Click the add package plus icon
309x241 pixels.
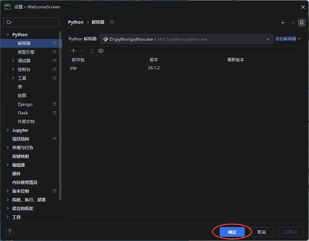point(73,51)
